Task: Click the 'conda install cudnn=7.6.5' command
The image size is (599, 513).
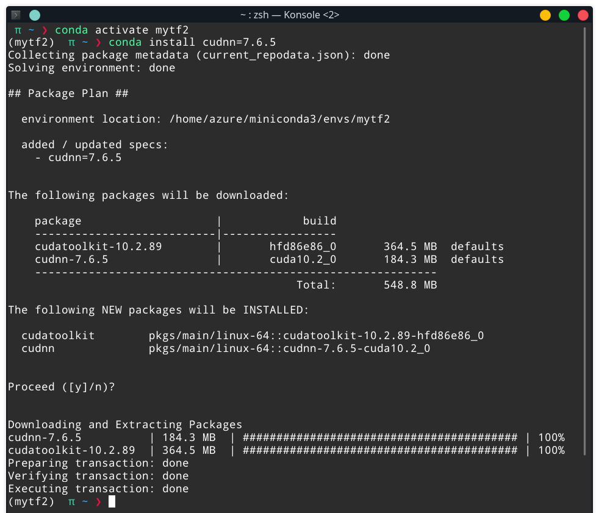Action: [192, 43]
